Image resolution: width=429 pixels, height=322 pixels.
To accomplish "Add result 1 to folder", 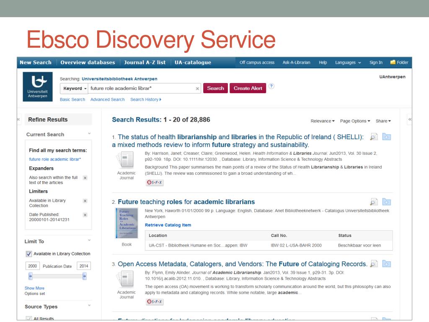I will tap(386, 136).
